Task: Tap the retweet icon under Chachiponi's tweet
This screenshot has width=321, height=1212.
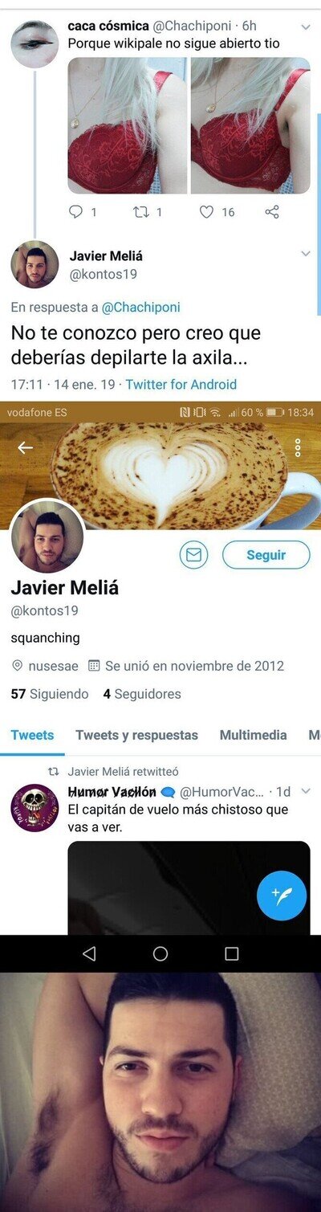Action: pyautogui.click(x=140, y=212)
